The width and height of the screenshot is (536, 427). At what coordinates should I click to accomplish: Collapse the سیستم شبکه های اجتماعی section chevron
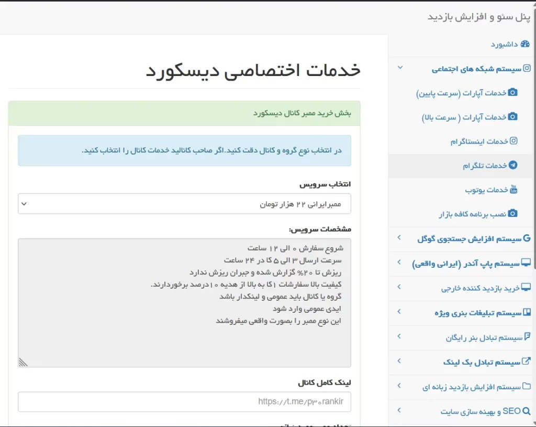click(400, 68)
